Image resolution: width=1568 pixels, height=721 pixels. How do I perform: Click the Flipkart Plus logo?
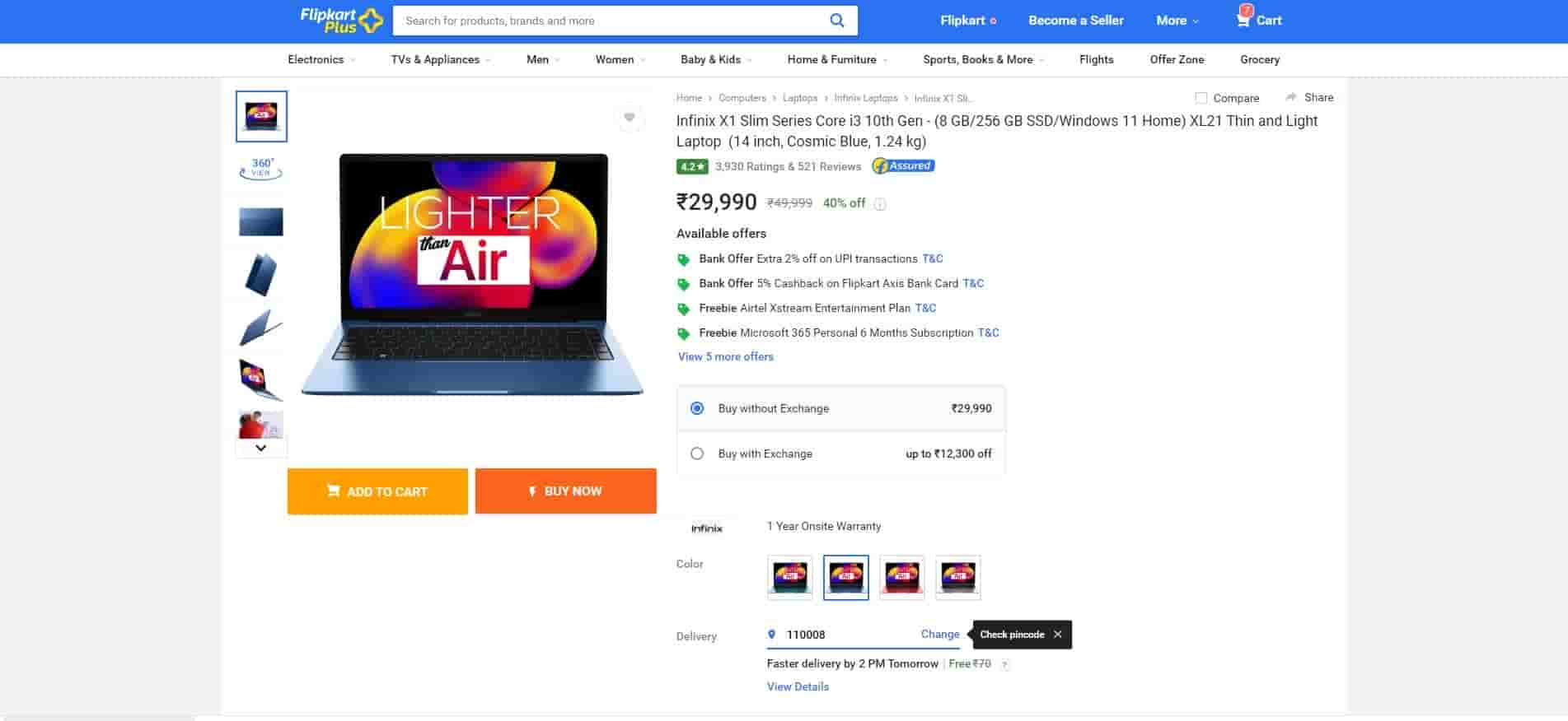pyautogui.click(x=341, y=21)
